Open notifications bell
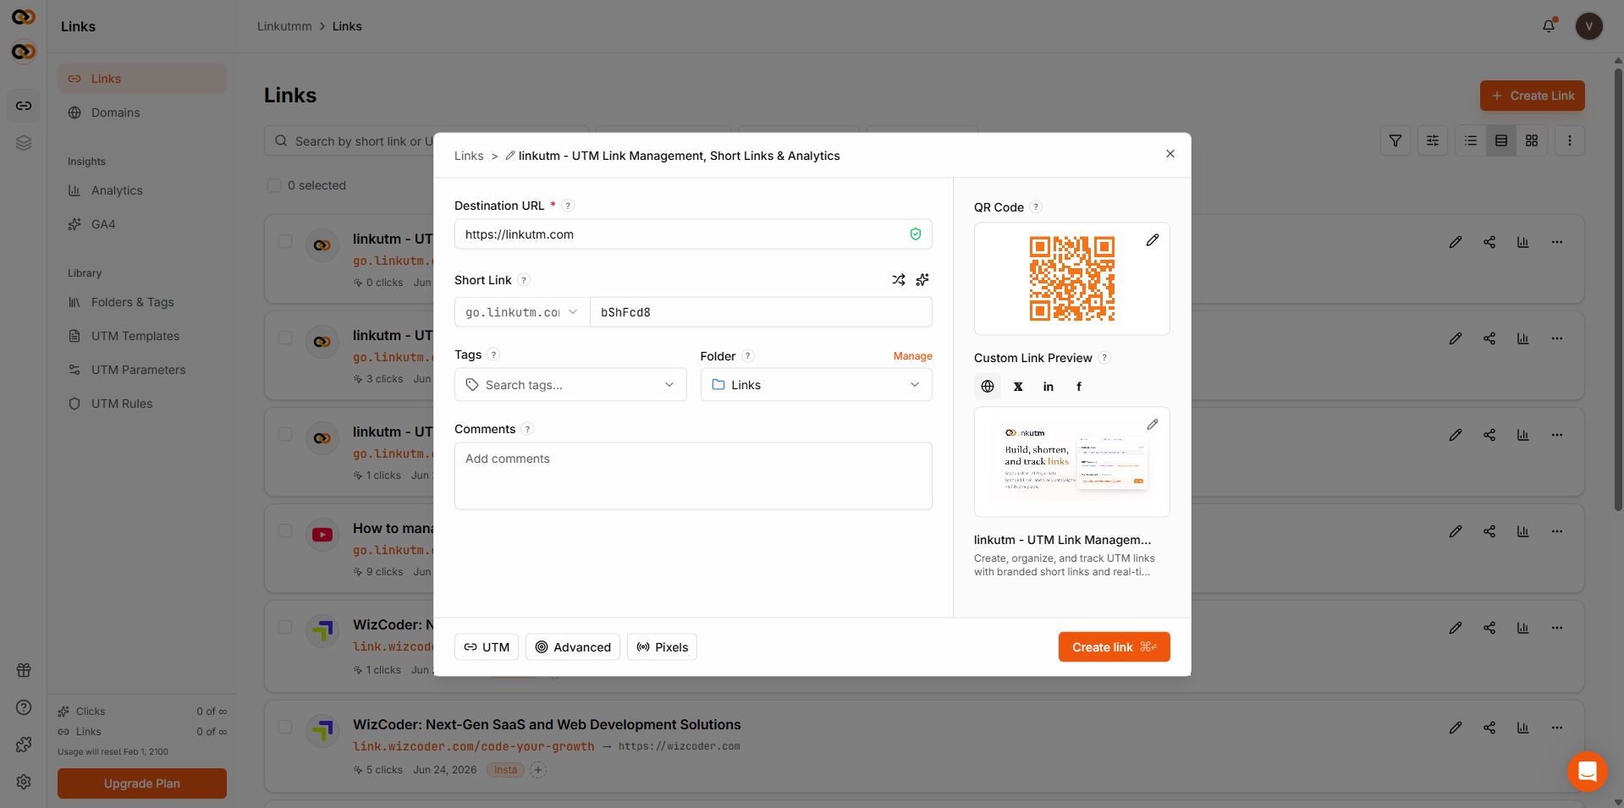1624x808 pixels. (x=1549, y=25)
